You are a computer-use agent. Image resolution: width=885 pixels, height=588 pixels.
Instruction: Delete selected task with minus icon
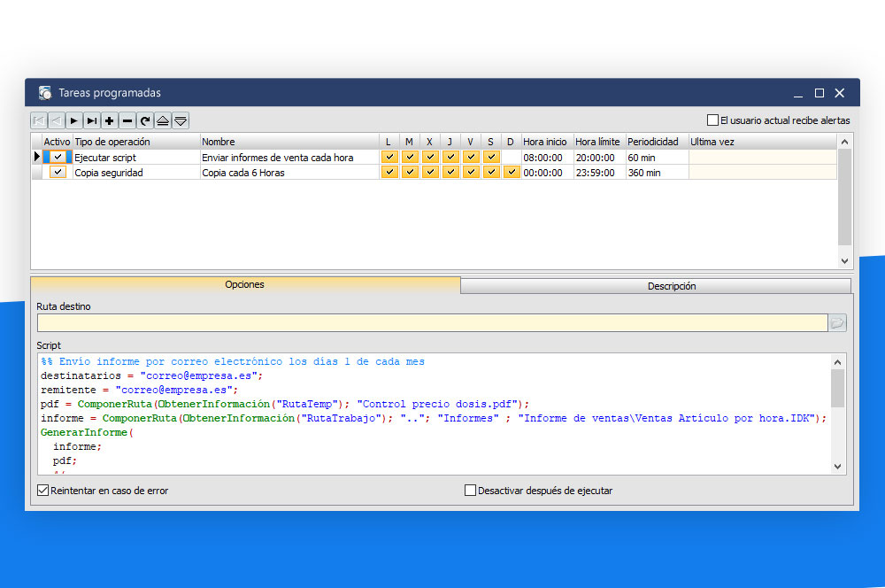pos(127,120)
